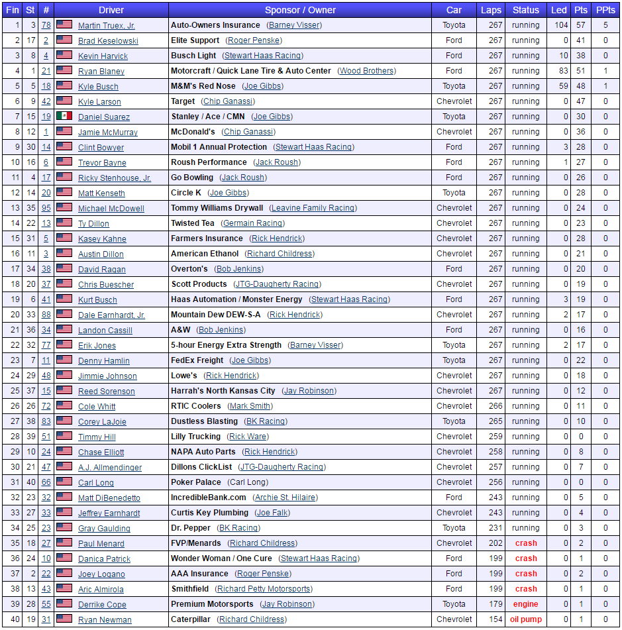Open Matt Kenseth driver link
This screenshot has width=622, height=630.
click(101, 193)
